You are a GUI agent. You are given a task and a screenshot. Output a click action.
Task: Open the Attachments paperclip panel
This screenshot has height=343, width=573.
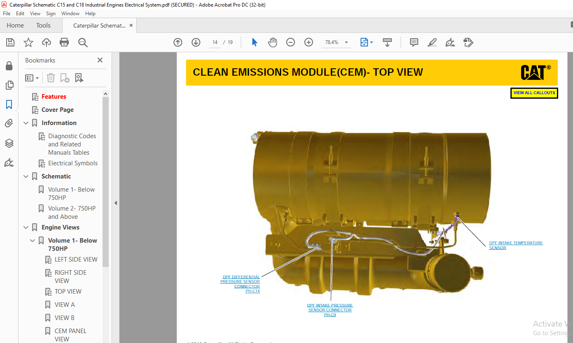point(9,123)
